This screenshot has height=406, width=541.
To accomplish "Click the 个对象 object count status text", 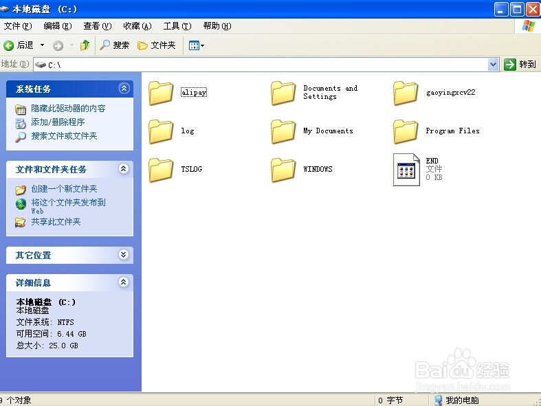I will click(19, 400).
